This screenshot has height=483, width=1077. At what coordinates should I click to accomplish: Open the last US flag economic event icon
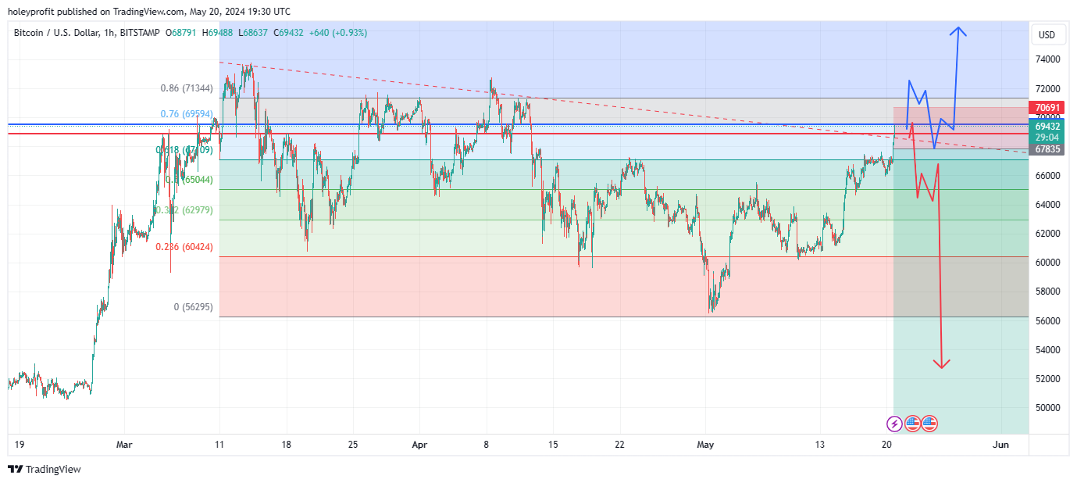pyautogui.click(x=929, y=424)
